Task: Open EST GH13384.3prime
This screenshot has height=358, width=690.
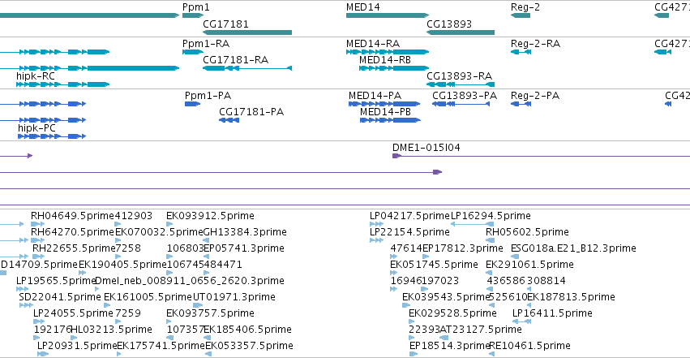Action: coord(245,232)
